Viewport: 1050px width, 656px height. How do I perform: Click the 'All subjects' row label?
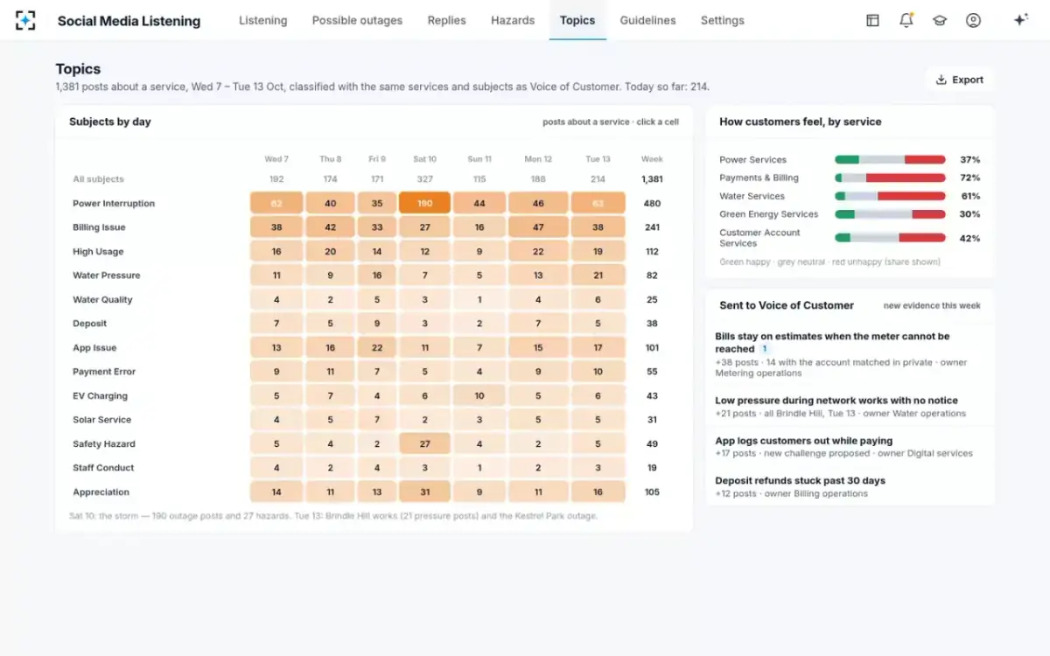98,179
